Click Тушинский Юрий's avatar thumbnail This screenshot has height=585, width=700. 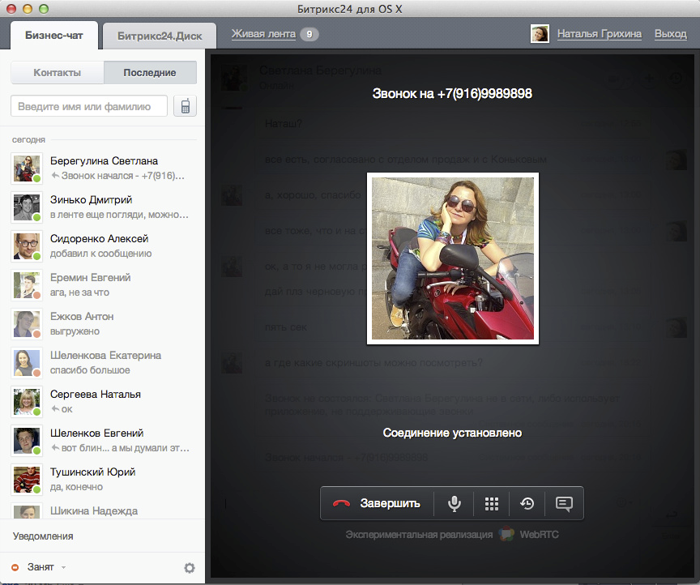click(x=27, y=479)
